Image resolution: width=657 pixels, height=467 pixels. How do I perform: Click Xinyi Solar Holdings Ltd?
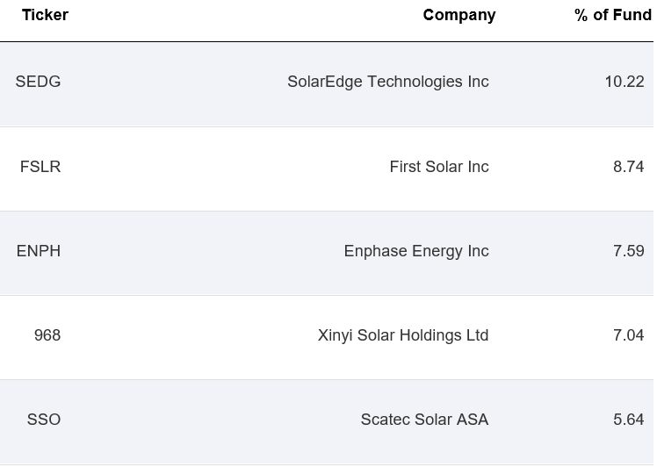pos(402,335)
